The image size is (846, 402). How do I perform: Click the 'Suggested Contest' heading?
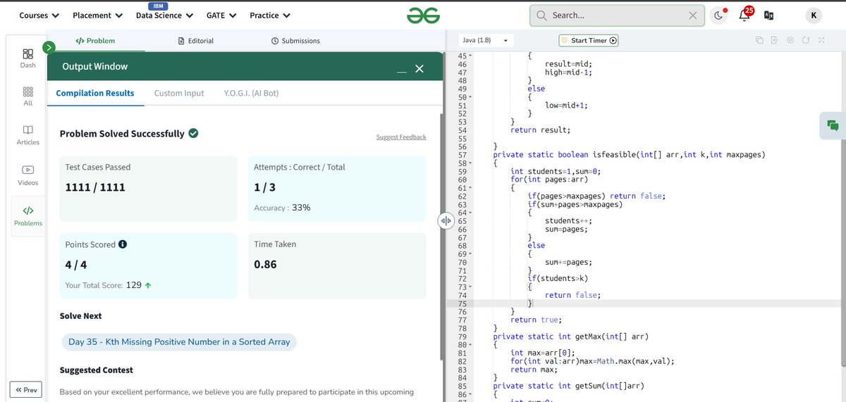97,370
